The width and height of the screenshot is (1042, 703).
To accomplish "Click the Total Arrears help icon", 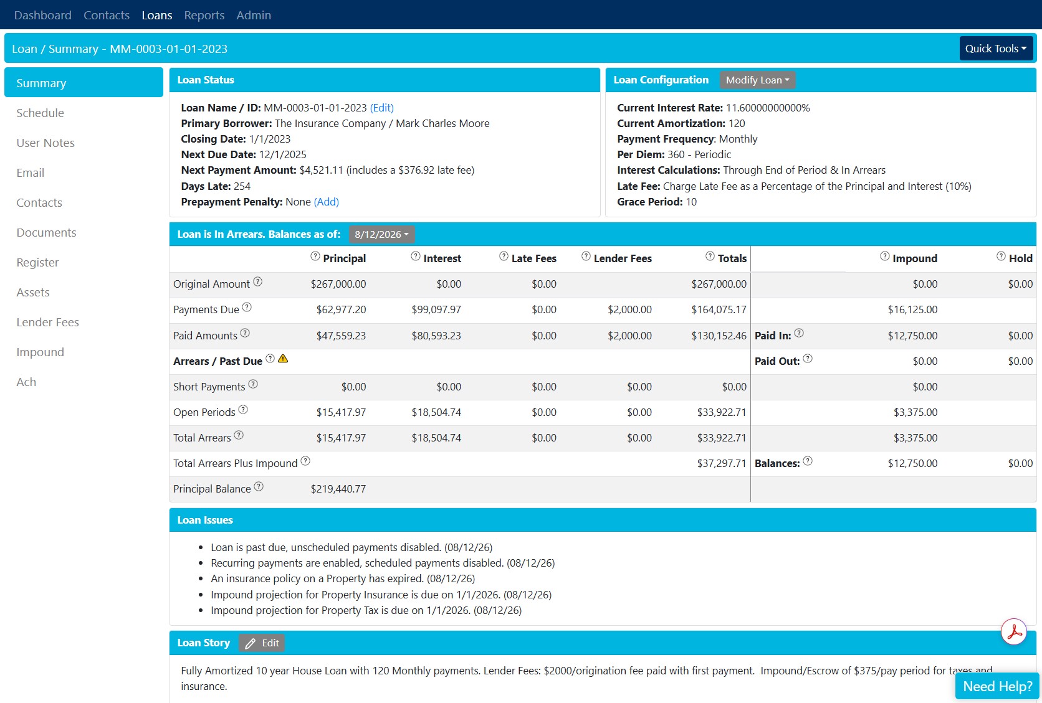I will point(239,436).
